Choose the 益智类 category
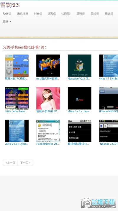Screen dimensions: 118x211 66,14
